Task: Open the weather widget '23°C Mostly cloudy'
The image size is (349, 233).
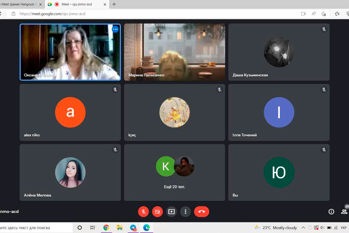Action: (276, 228)
